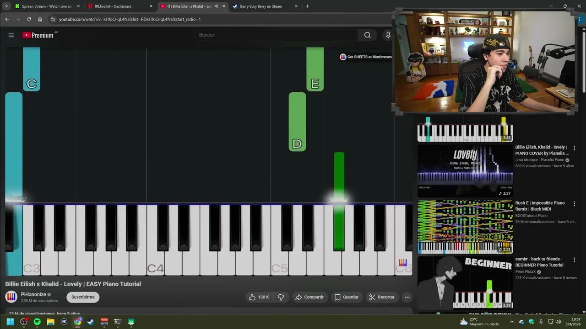Viewport: 586px width, 329px height.
Task: Open the tab search dropdown arrow
Action: [x=6, y=6]
